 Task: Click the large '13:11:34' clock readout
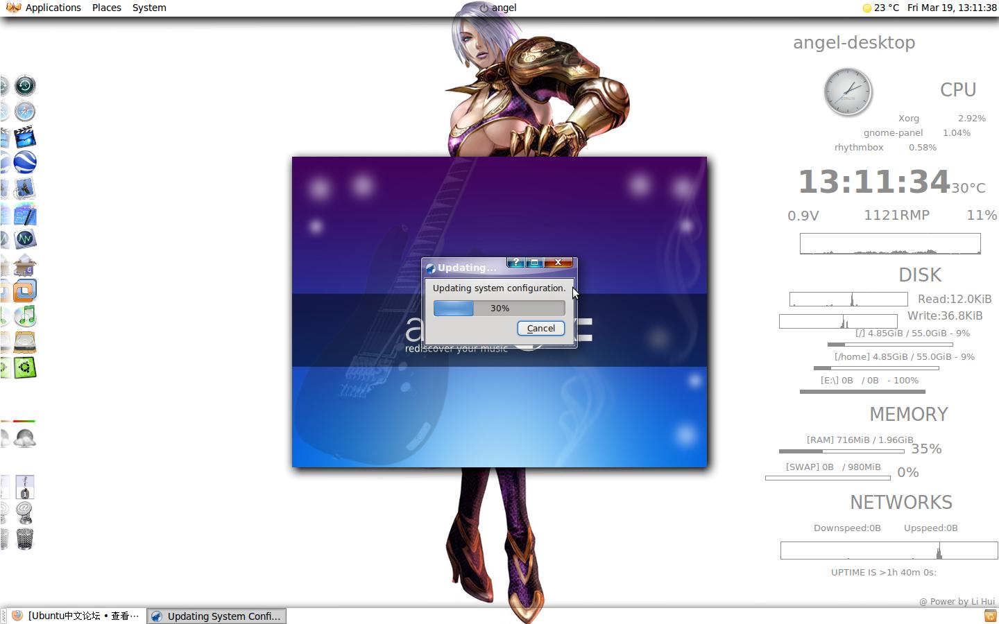point(874,182)
